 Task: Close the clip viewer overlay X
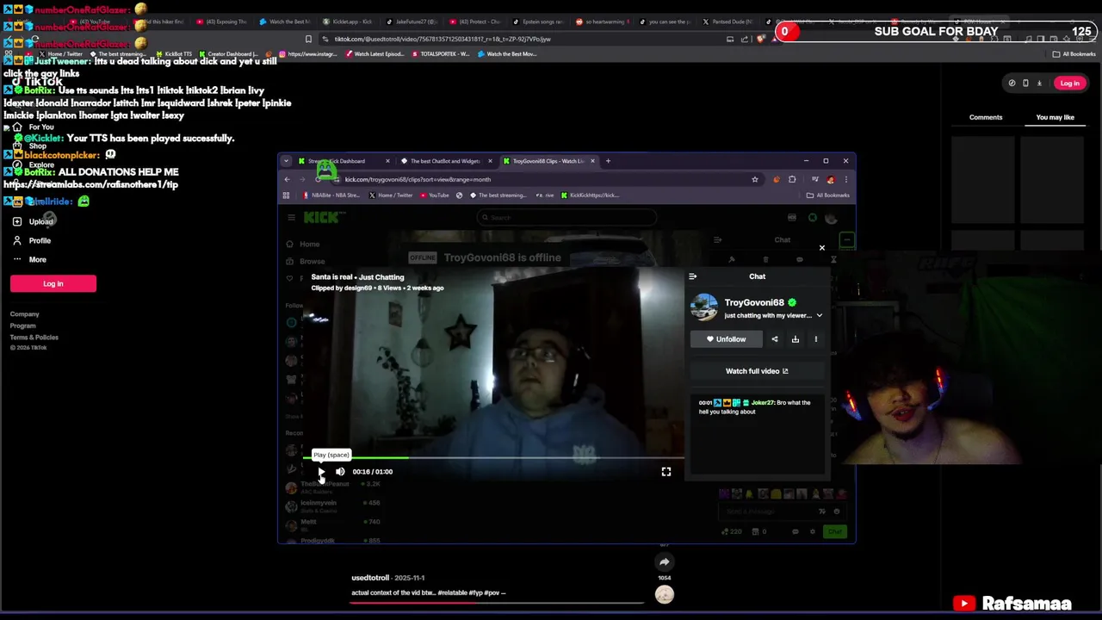click(821, 248)
